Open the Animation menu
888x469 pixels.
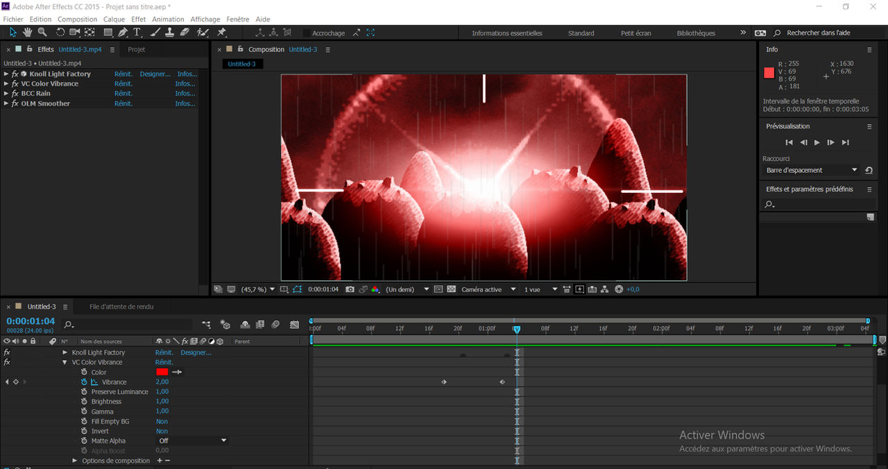pos(168,19)
